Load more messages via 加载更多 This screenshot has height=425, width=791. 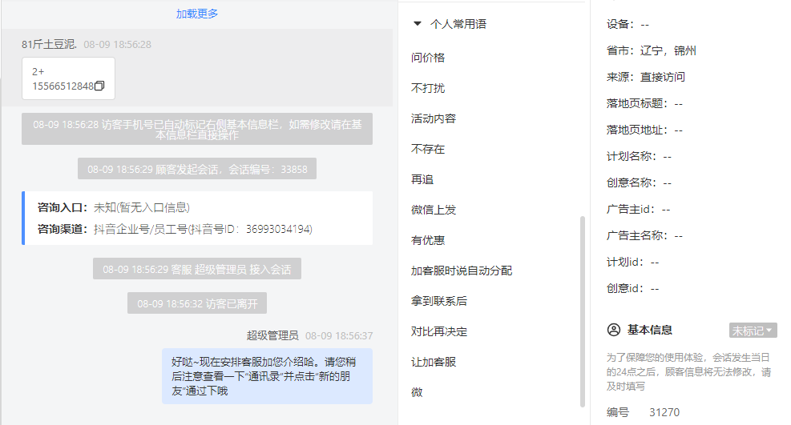coord(196,14)
